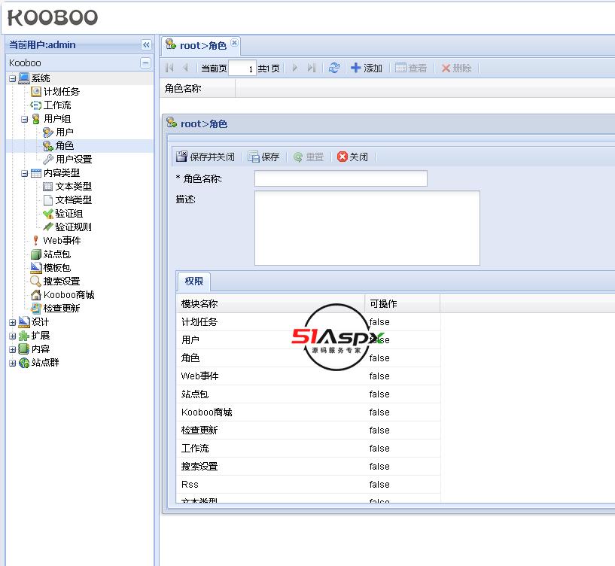This screenshot has width=615, height=566.
Task: Close the root>角色 tab
Action: click(234, 42)
